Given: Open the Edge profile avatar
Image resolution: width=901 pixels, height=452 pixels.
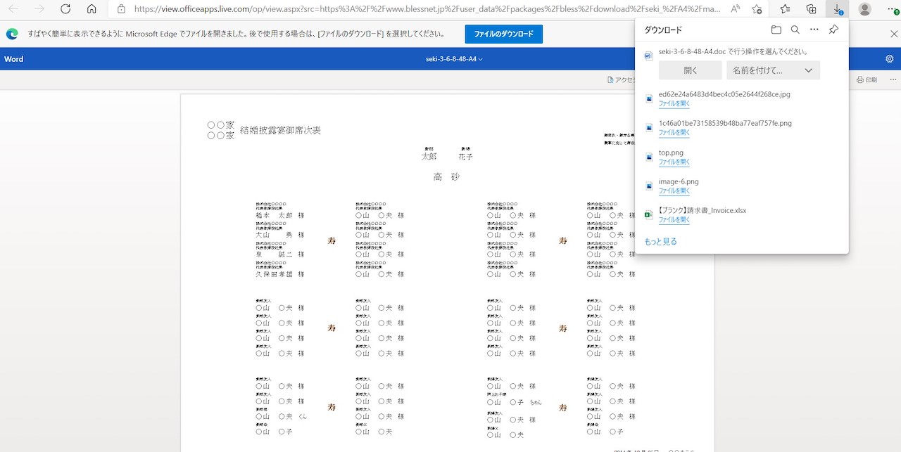Looking at the screenshot, I should 864,9.
